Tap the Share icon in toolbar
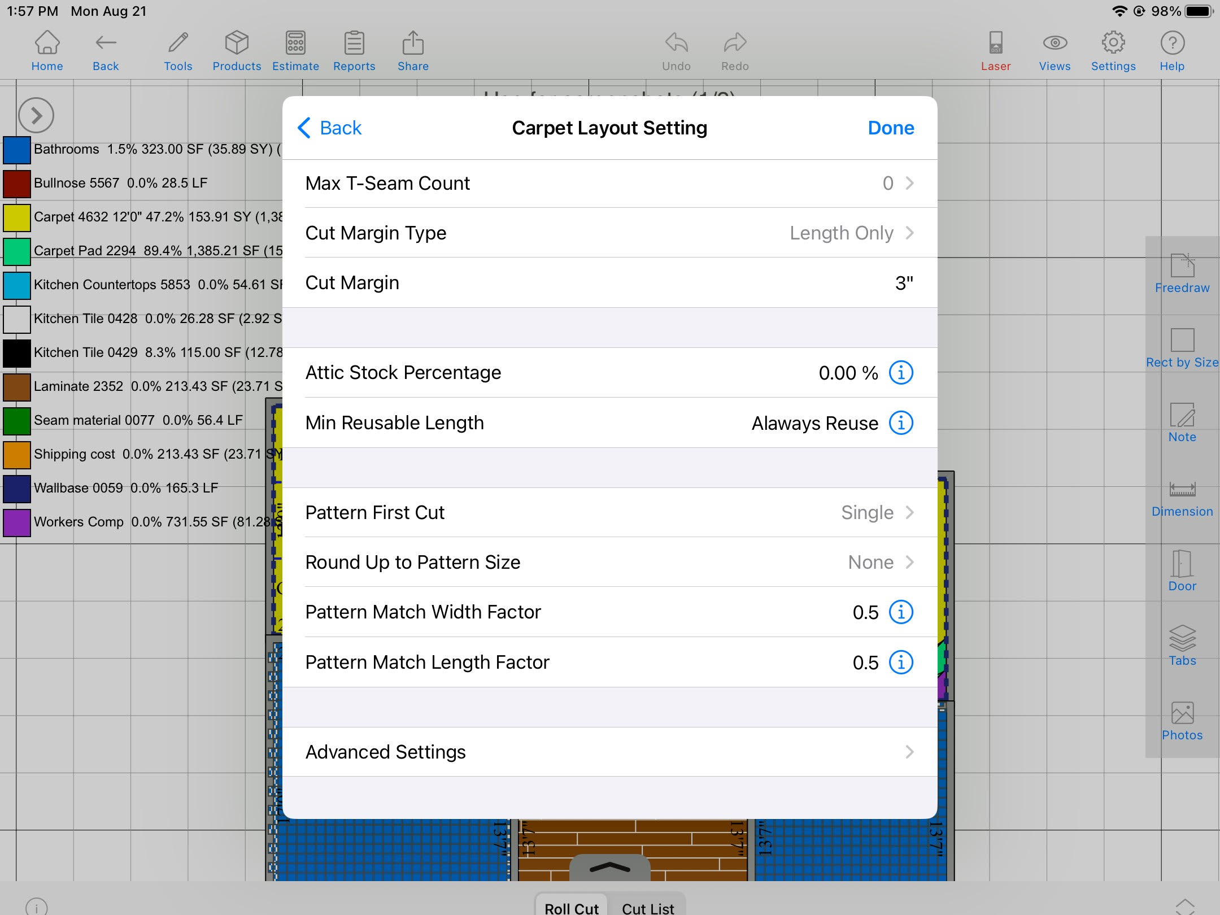1220x915 pixels. coord(413,51)
